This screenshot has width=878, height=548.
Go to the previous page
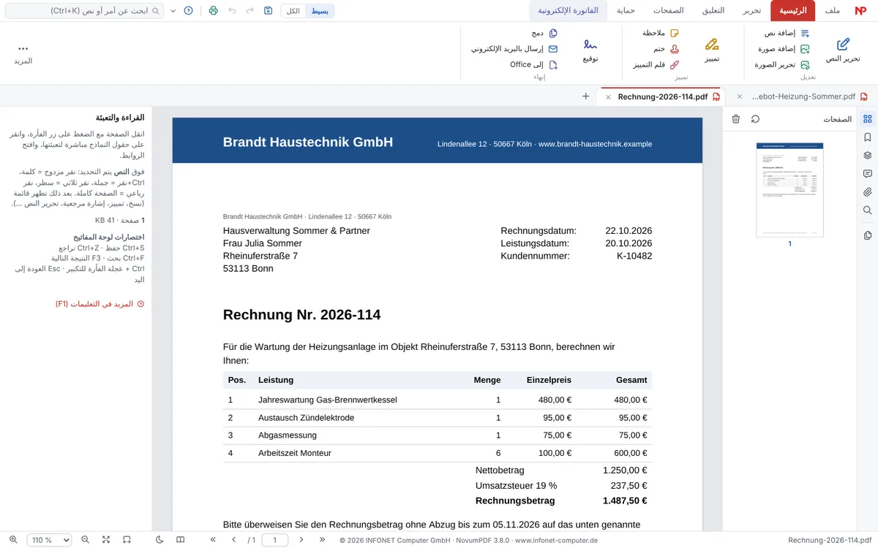(233, 540)
